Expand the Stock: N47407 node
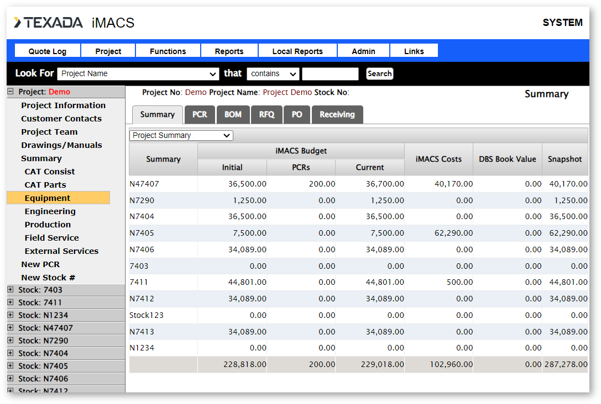The width and height of the screenshot is (601, 404). (x=11, y=327)
